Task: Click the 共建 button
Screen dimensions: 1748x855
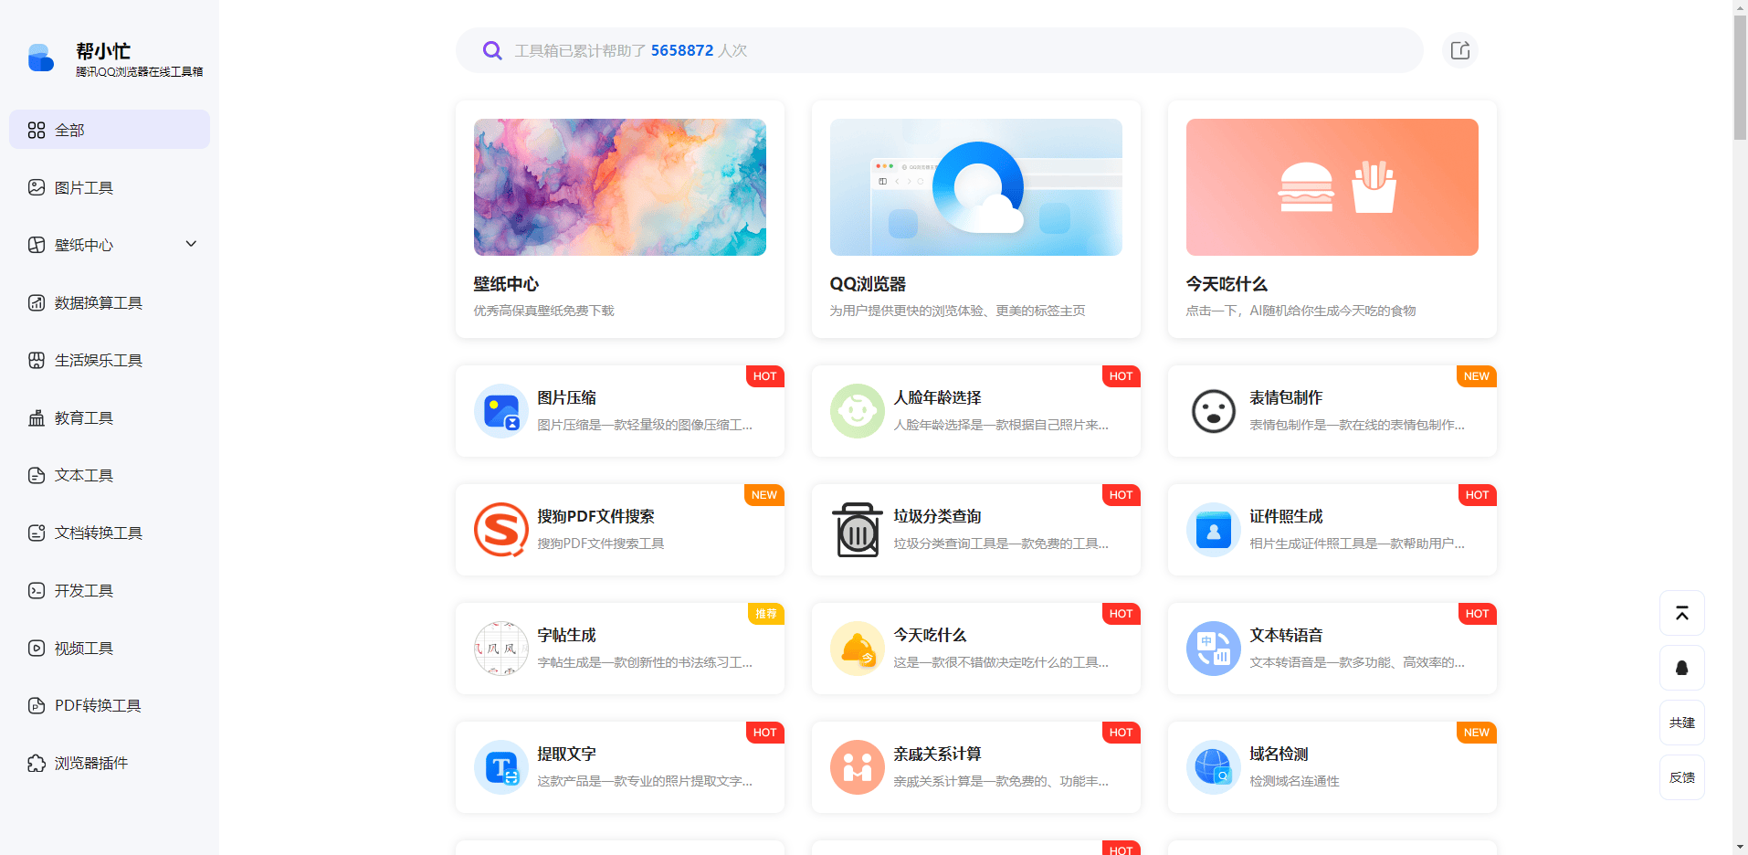Action: [x=1682, y=723]
